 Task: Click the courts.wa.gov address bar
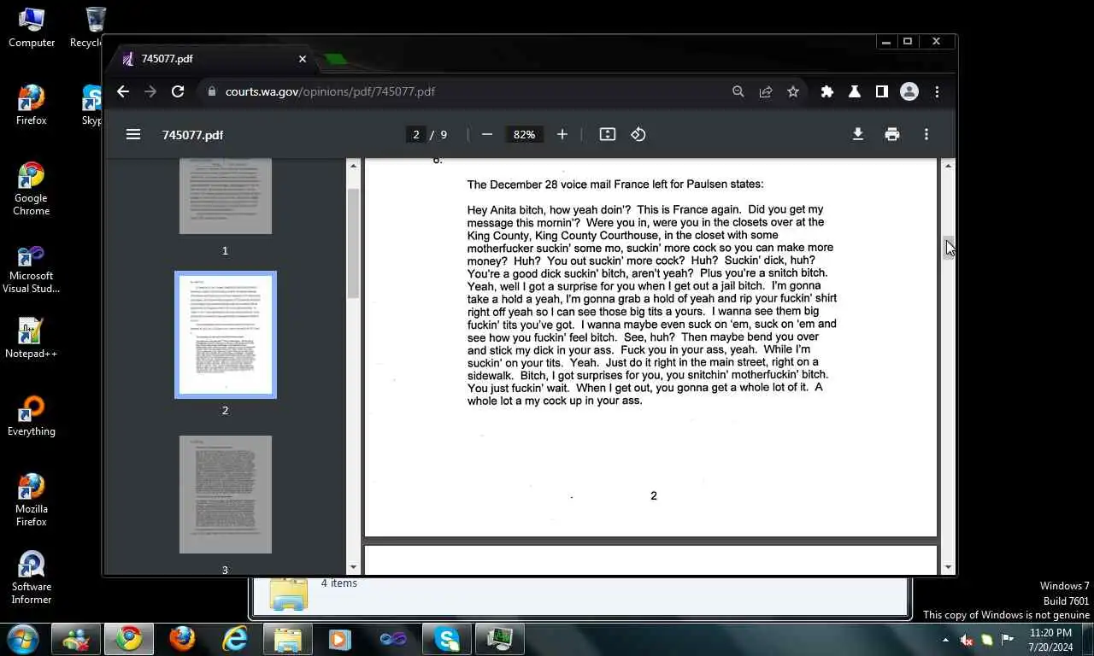[x=466, y=91]
